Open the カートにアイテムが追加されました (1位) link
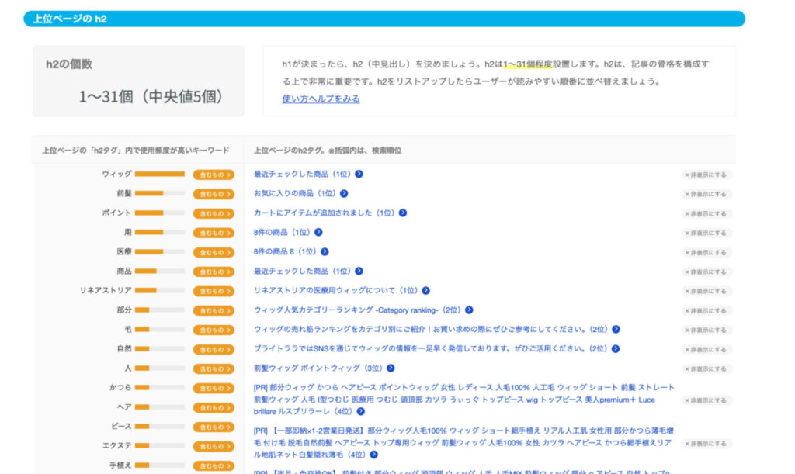 tap(324, 213)
